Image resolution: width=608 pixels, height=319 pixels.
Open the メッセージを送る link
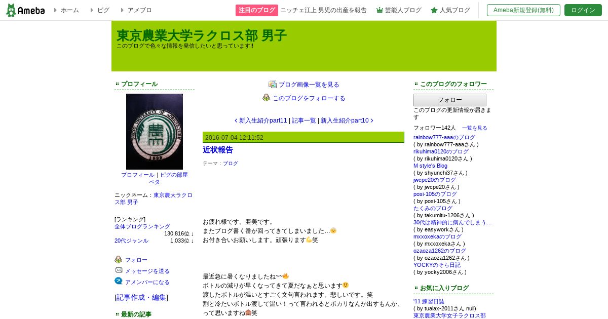click(x=147, y=271)
